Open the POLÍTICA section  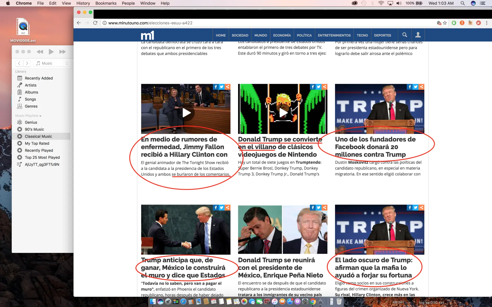coord(304,35)
